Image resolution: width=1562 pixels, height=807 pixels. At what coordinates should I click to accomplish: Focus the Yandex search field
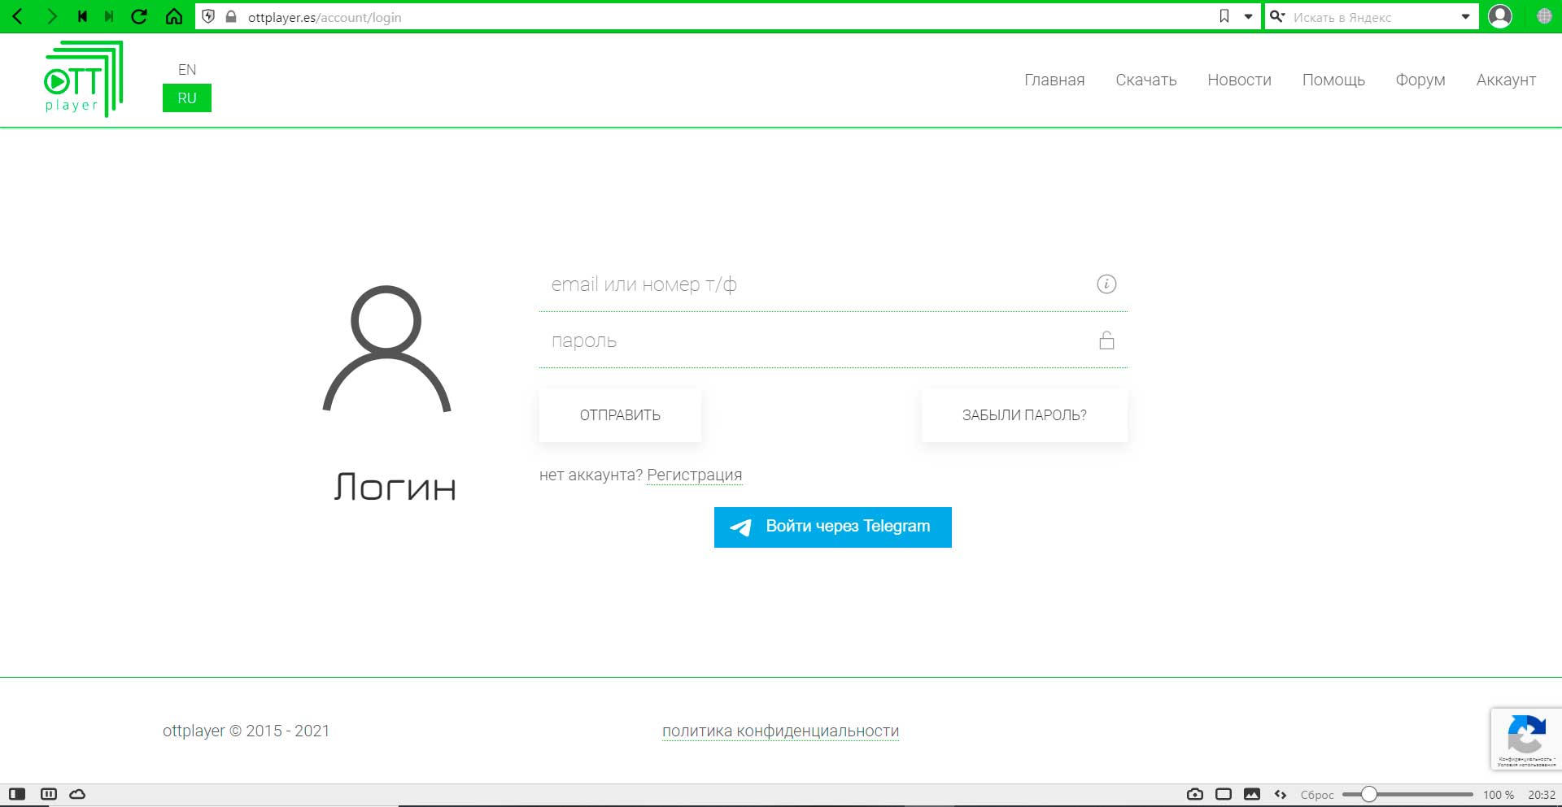click(1373, 17)
